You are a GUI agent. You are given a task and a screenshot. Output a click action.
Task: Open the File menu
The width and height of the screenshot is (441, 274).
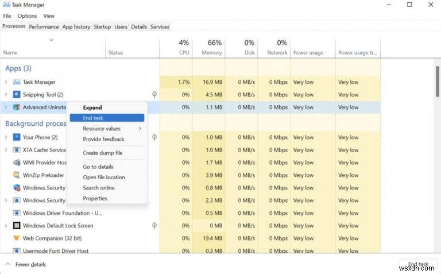[7, 16]
